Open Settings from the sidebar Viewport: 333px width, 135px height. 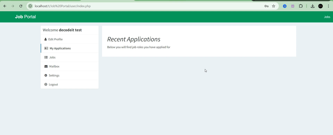pos(70,75)
